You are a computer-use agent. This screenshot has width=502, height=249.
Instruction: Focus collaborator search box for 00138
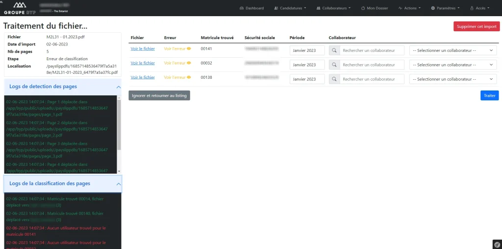click(372, 79)
